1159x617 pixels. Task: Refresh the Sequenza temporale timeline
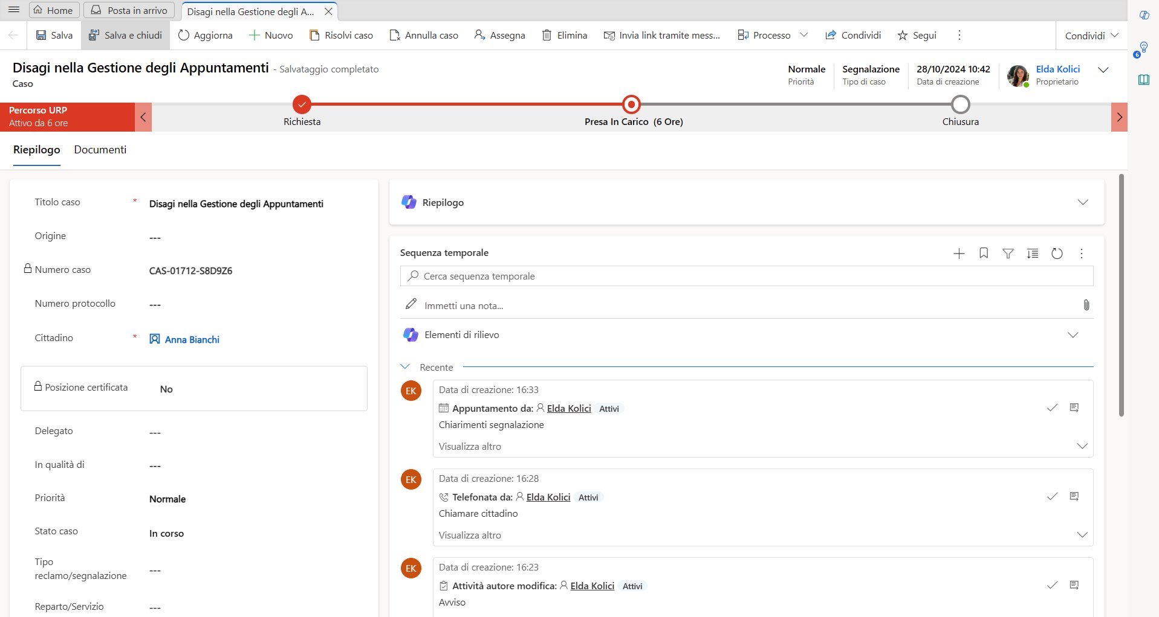[x=1057, y=254]
